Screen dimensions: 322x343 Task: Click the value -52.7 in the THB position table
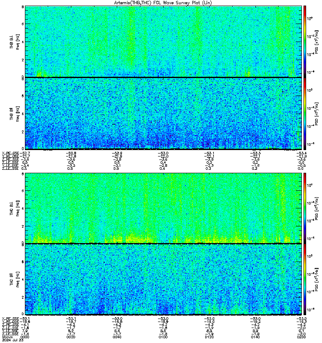[25, 153]
